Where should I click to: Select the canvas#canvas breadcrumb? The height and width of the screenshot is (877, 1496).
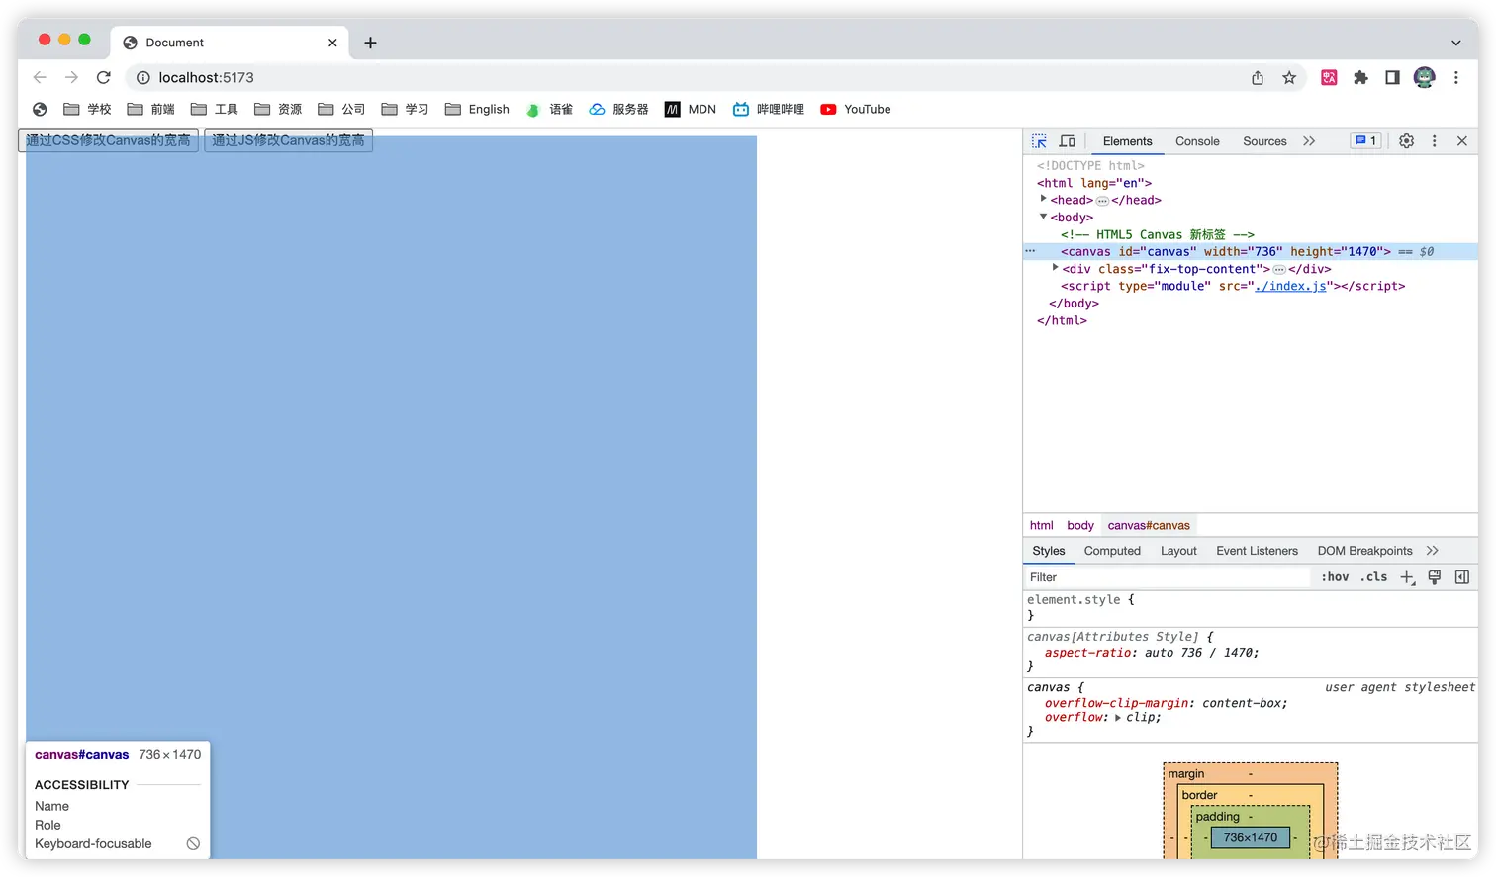[1149, 525]
